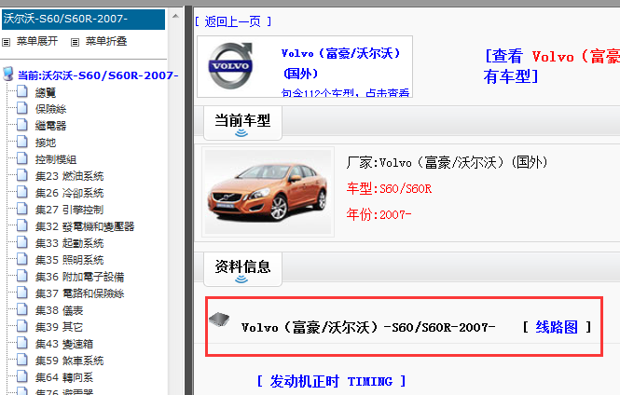Open 繼電器 tree item
This screenshot has height=395, width=620.
click(x=50, y=126)
